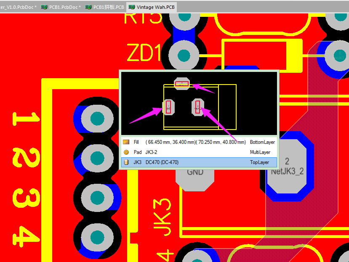Open the PCB1拼板.PCB document tab
The height and width of the screenshot is (262, 349).
(x=105, y=7)
